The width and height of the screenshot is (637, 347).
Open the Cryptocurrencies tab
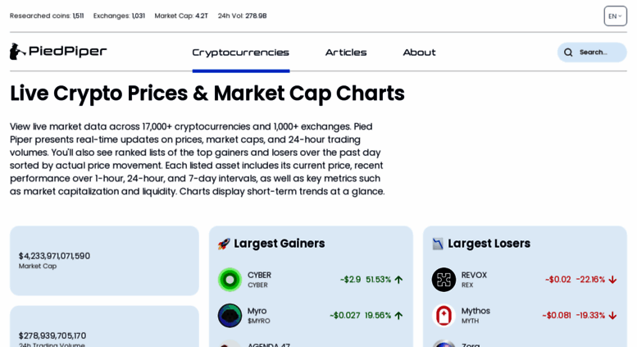[x=240, y=53]
